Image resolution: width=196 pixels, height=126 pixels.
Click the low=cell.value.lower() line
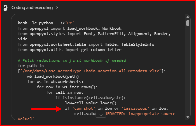tap(90, 103)
